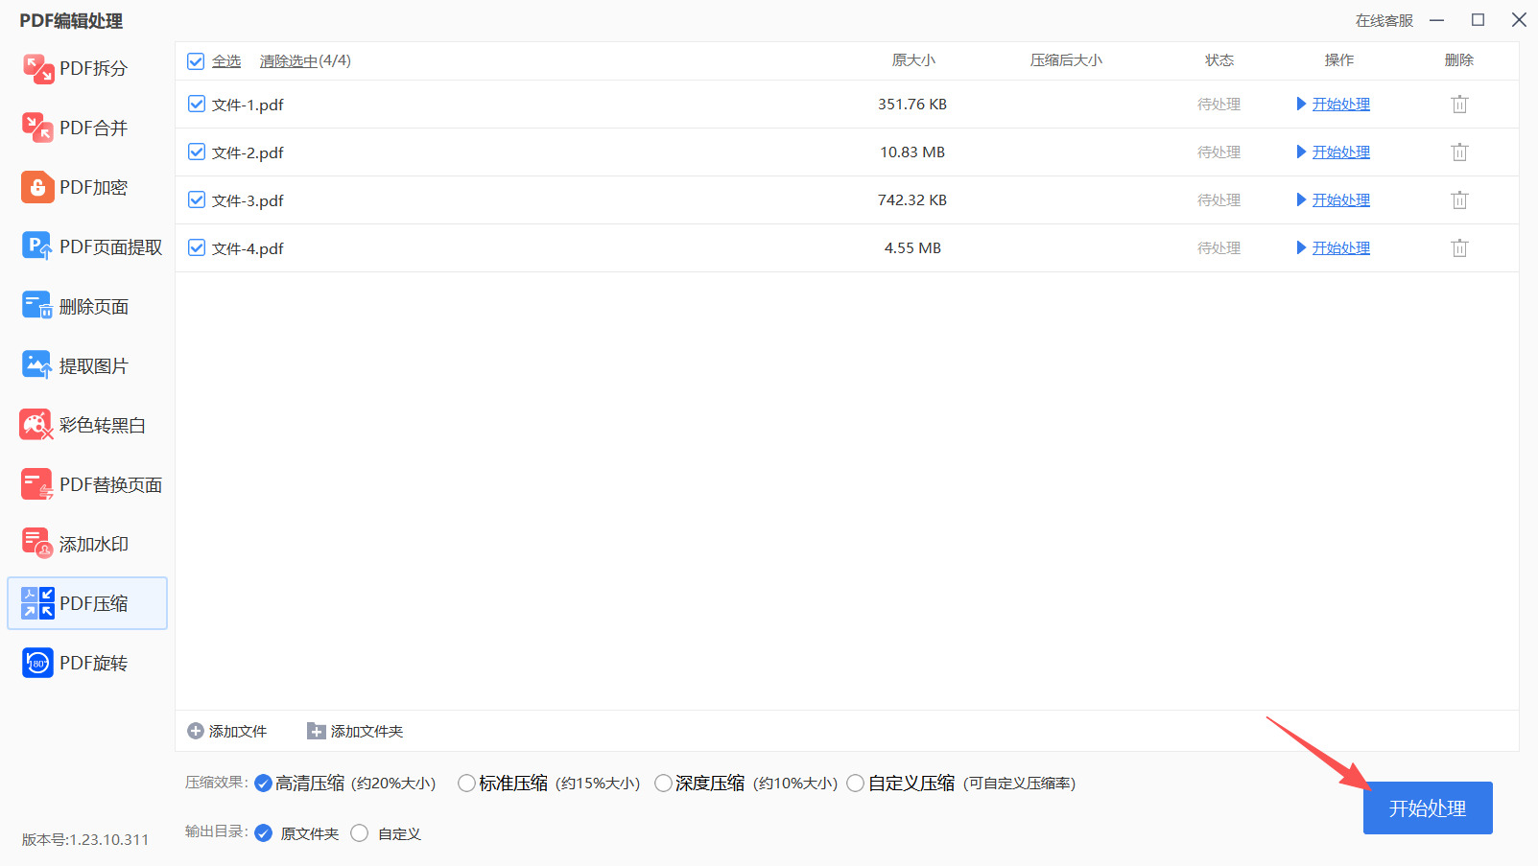Switch to PDF加密 in sidebar
This screenshot has height=866, width=1538.
coord(93,188)
